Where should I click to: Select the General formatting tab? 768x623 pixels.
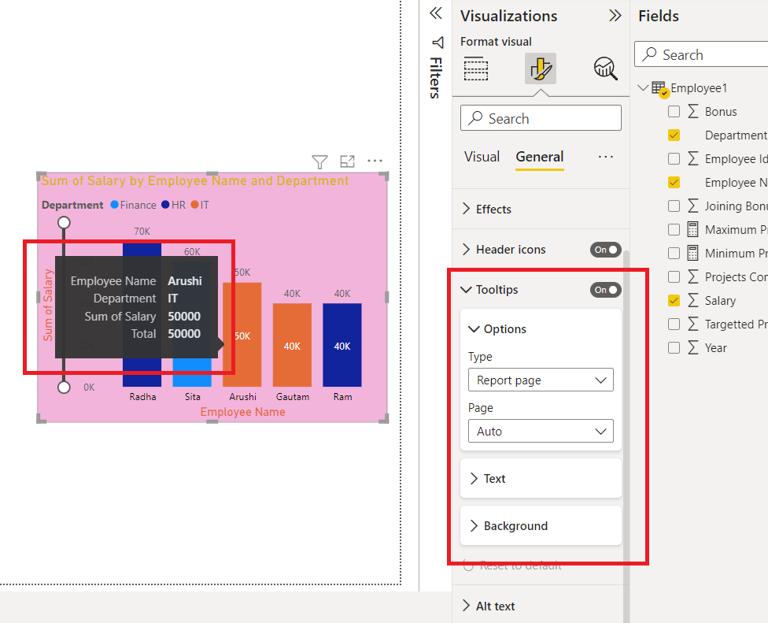[539, 157]
